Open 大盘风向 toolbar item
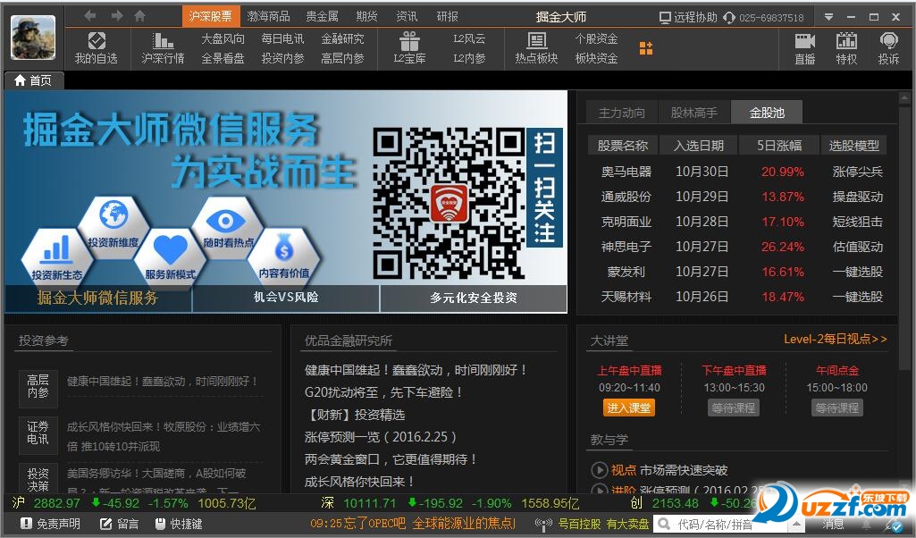Image resolution: width=916 pixels, height=538 pixels. point(223,38)
